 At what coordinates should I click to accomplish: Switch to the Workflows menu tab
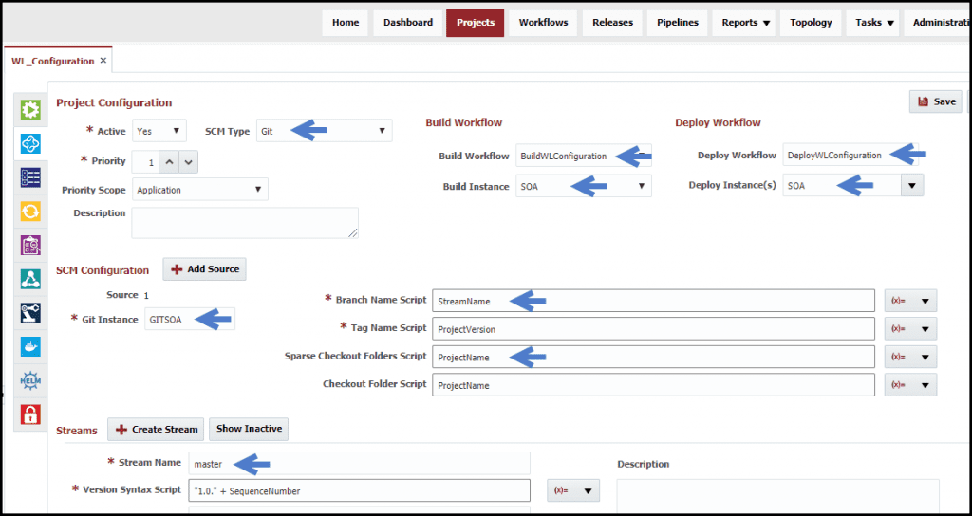(x=543, y=23)
